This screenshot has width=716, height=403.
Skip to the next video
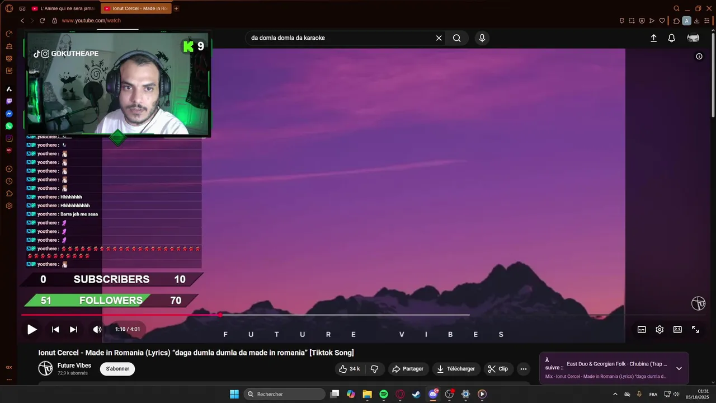(x=73, y=330)
